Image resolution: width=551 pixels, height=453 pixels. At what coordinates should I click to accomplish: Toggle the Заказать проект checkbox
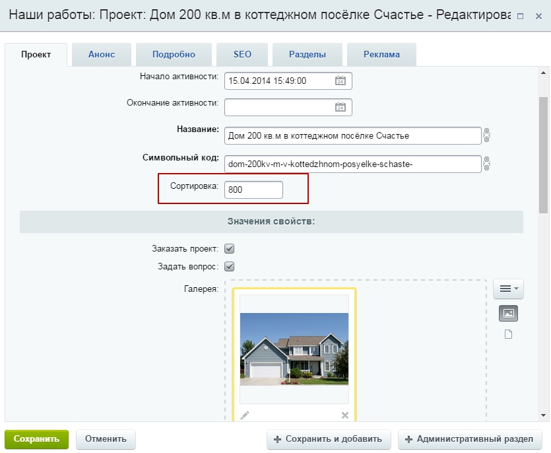(230, 249)
